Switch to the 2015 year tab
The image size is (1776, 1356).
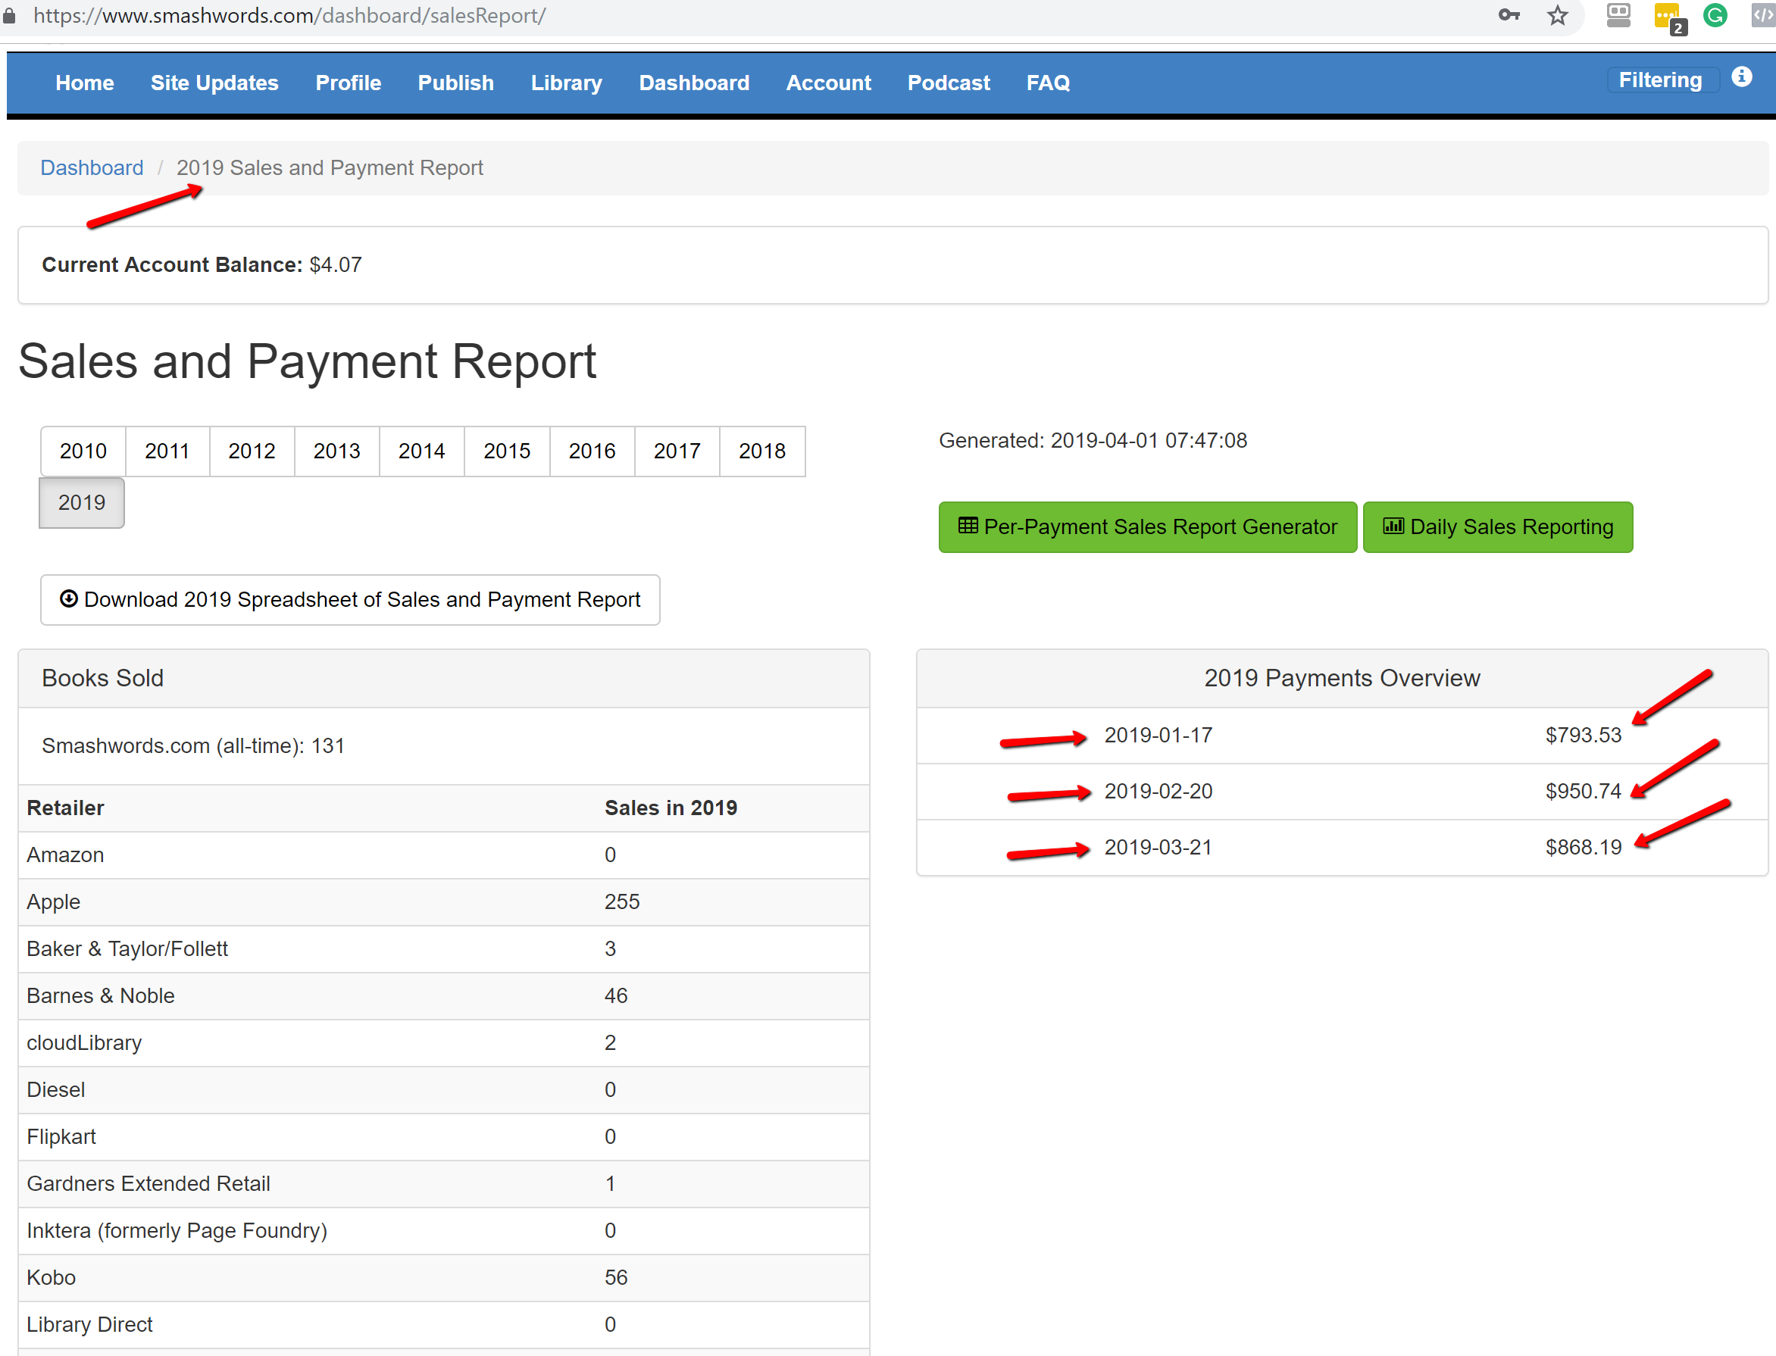click(507, 451)
